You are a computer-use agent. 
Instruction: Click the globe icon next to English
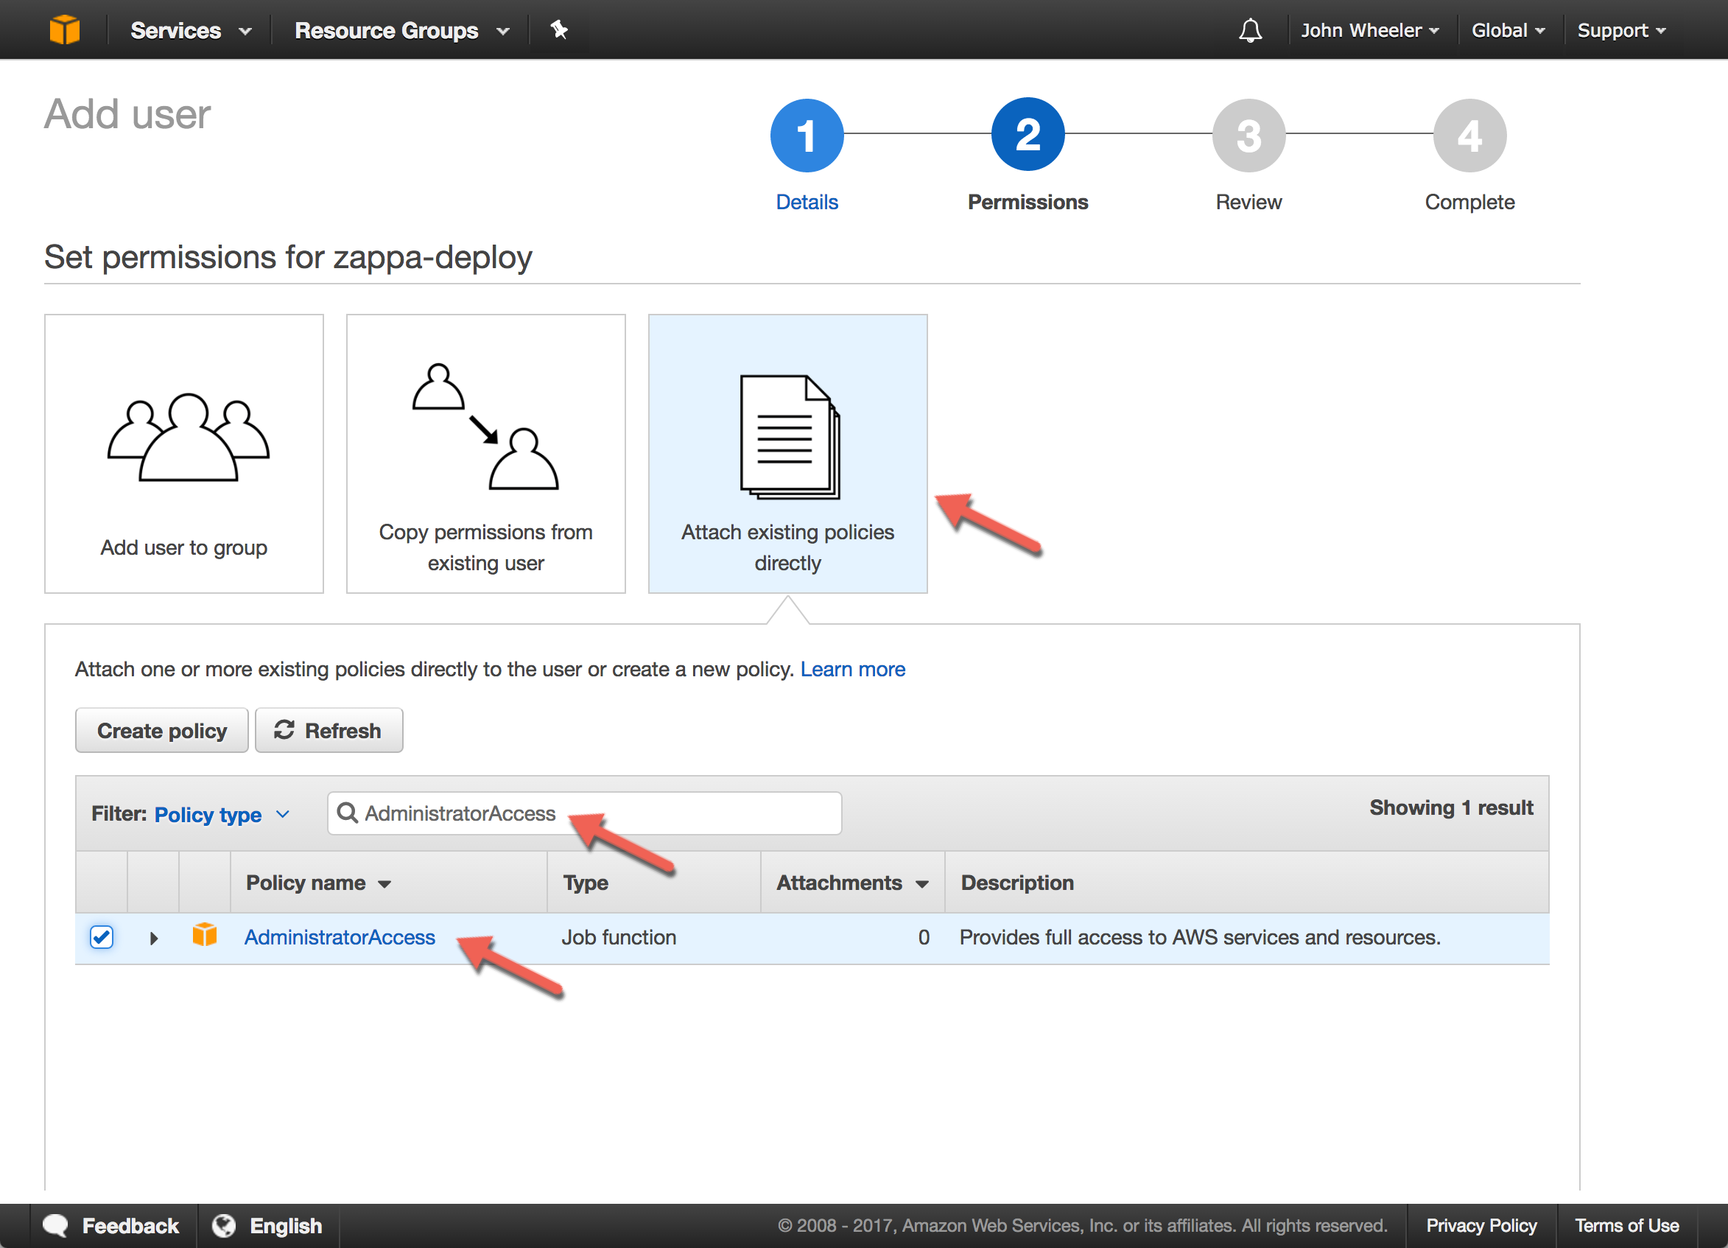[x=224, y=1225]
